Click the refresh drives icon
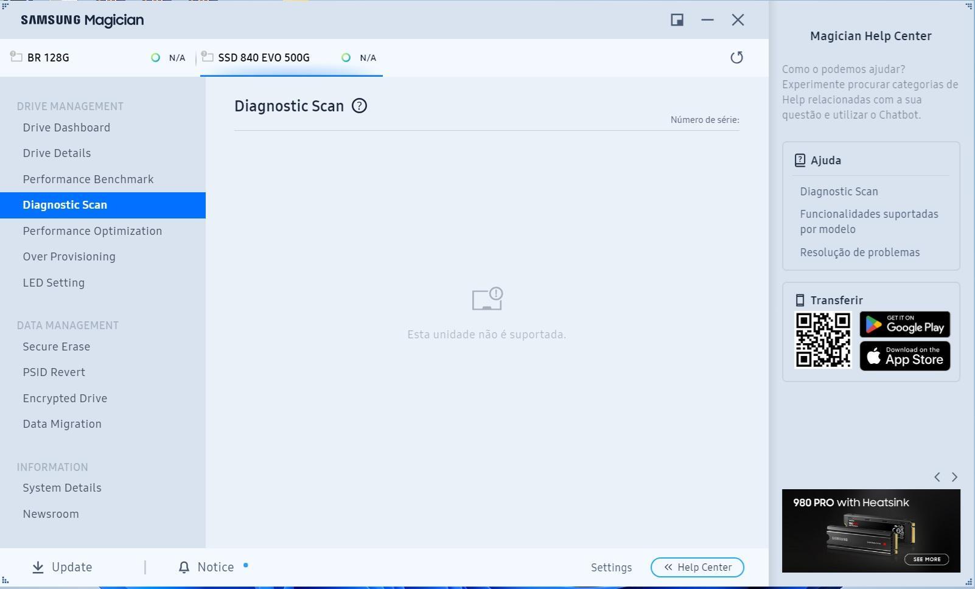Image resolution: width=975 pixels, height=589 pixels. pos(736,58)
